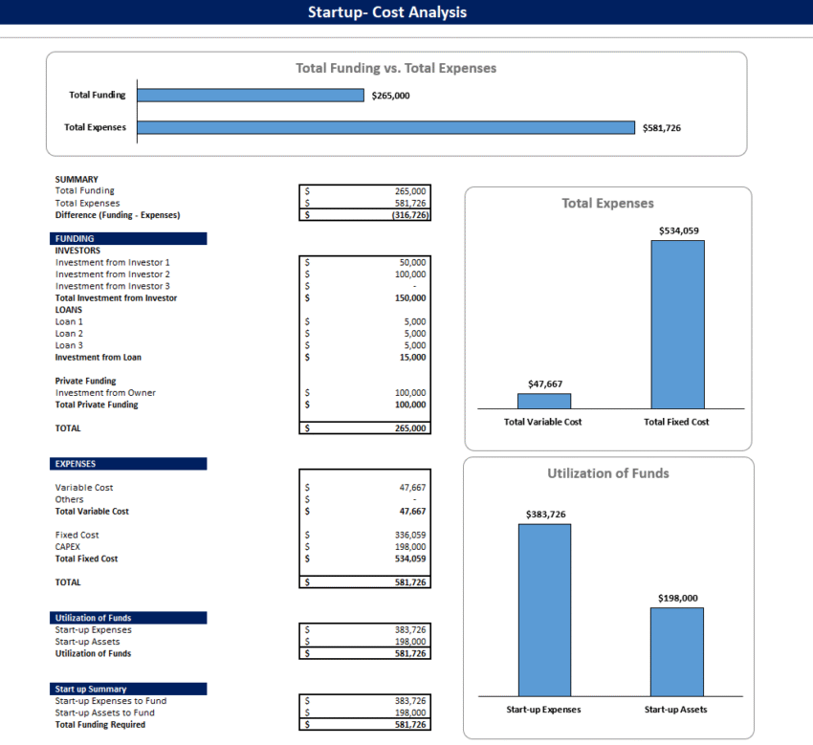Click the Utilization of Funds chart title
This screenshot has width=813, height=745.
[609, 471]
